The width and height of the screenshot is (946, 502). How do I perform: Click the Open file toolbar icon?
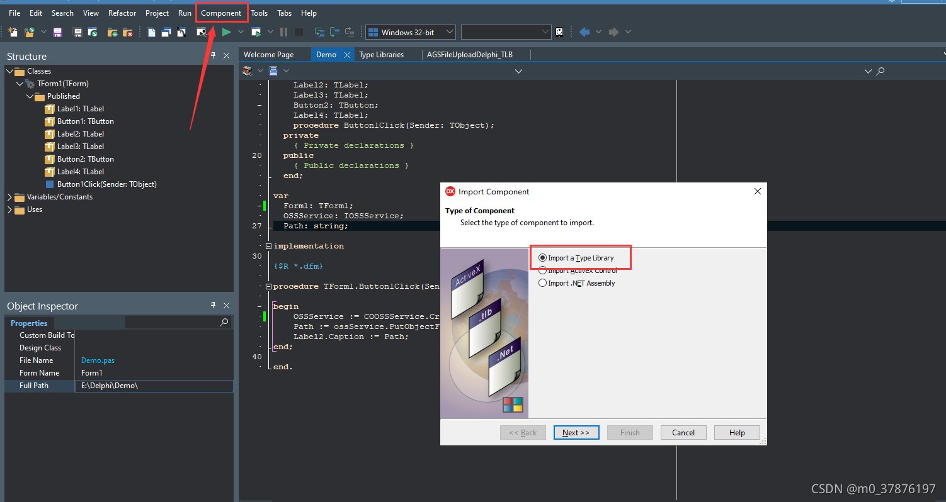tap(29, 32)
